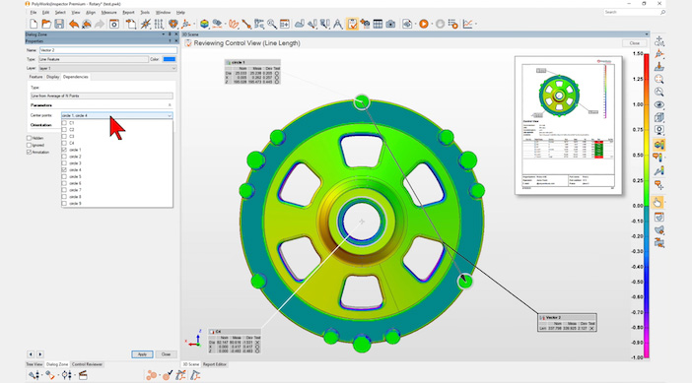Open the Measure menu

(x=109, y=13)
